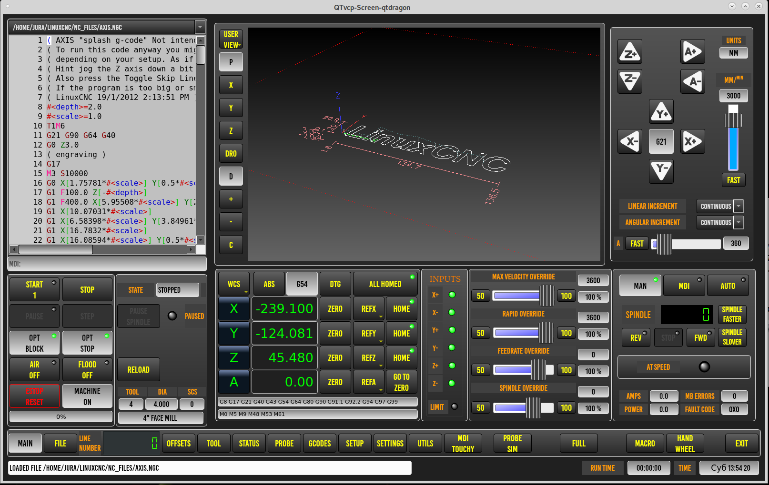
Task: Open the TOOL tab
Action: 214,443
